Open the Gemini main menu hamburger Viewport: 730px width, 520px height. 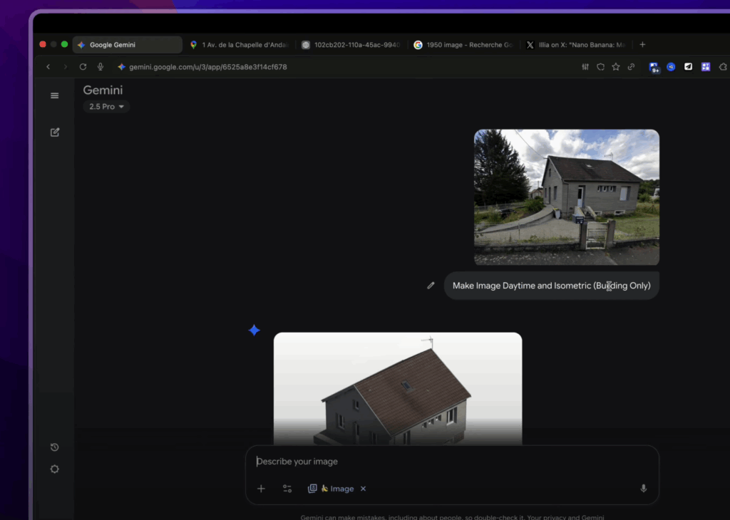[x=55, y=95]
